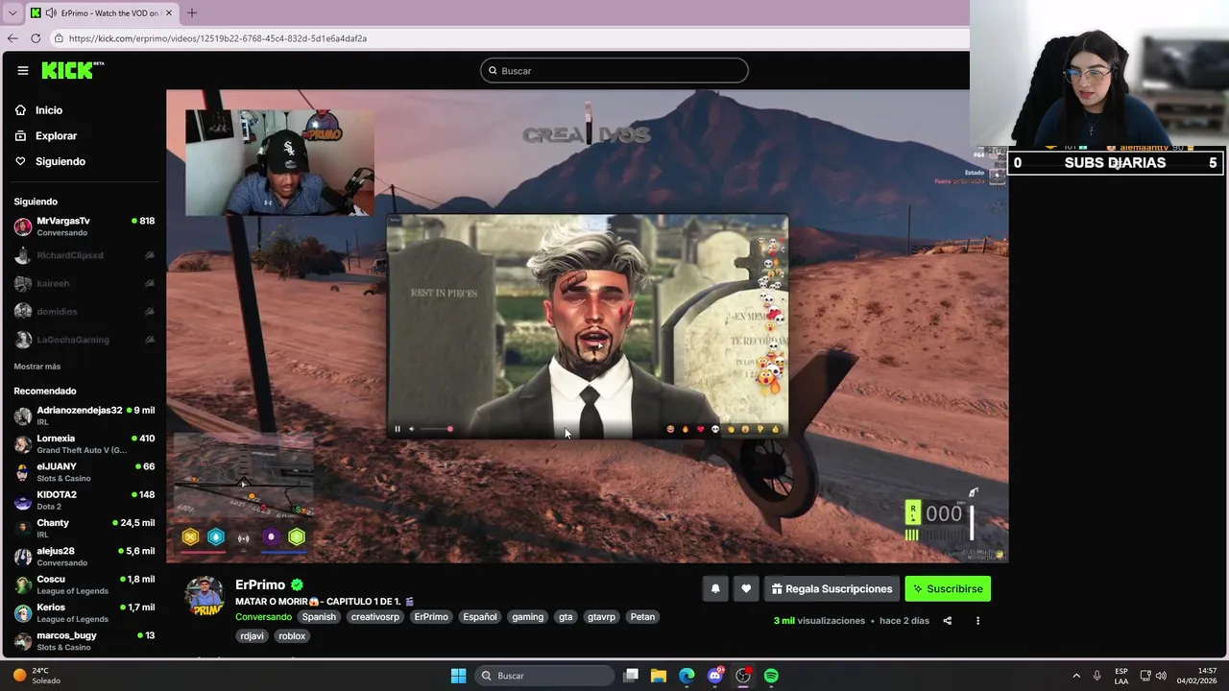This screenshot has height=691, width=1229.
Task: Open domidios followed channel
Action: (84, 311)
